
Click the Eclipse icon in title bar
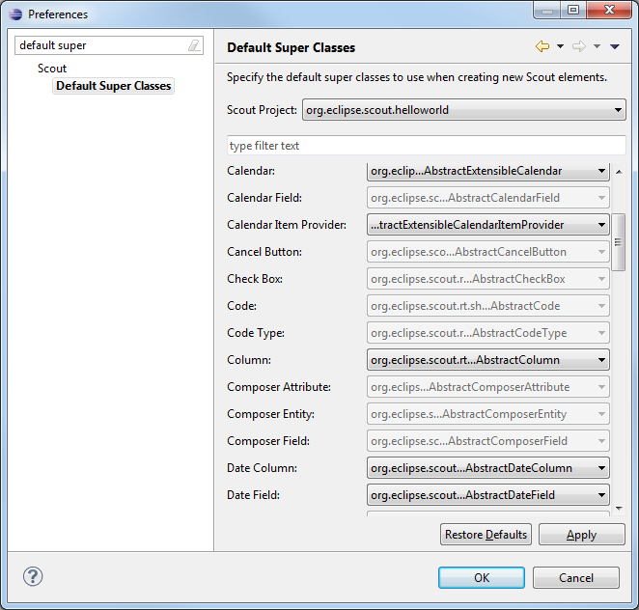pos(15,14)
